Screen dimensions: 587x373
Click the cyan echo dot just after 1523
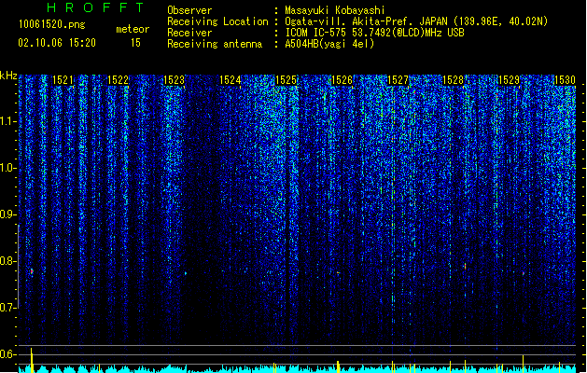pyautogui.click(x=186, y=273)
